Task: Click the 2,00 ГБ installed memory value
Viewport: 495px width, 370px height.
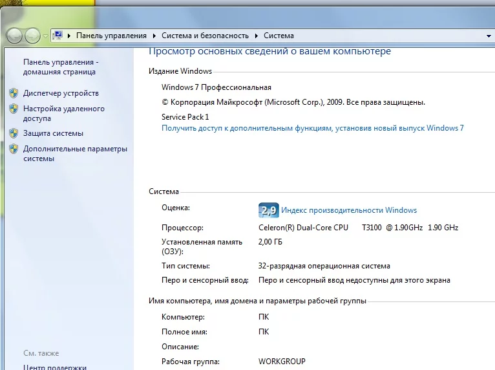Action: click(x=270, y=242)
